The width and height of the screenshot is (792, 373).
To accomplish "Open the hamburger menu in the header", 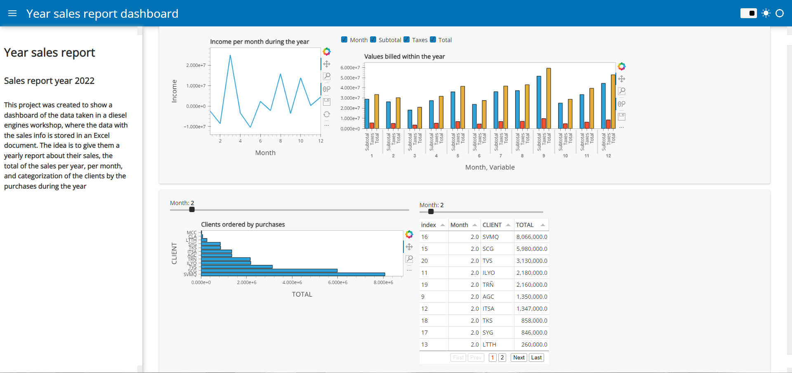I will [12, 13].
